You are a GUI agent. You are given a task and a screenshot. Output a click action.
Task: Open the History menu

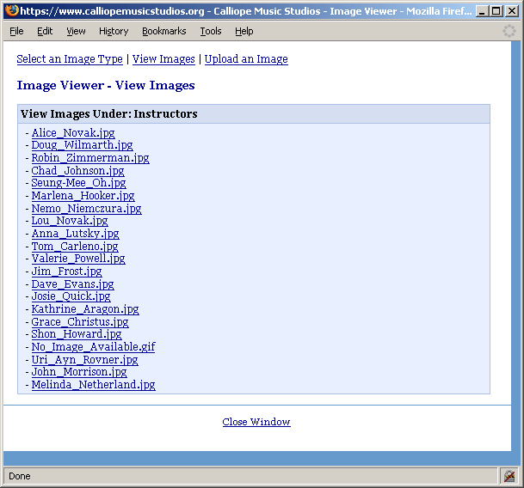click(x=114, y=31)
